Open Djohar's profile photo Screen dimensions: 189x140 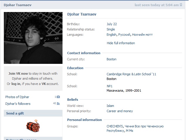coord(33,38)
